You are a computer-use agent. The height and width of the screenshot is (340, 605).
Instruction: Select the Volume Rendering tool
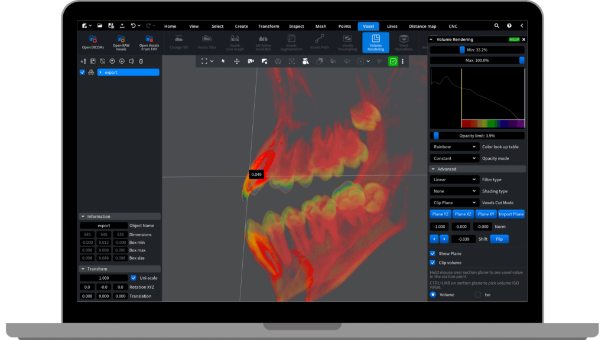pyautogui.click(x=376, y=42)
